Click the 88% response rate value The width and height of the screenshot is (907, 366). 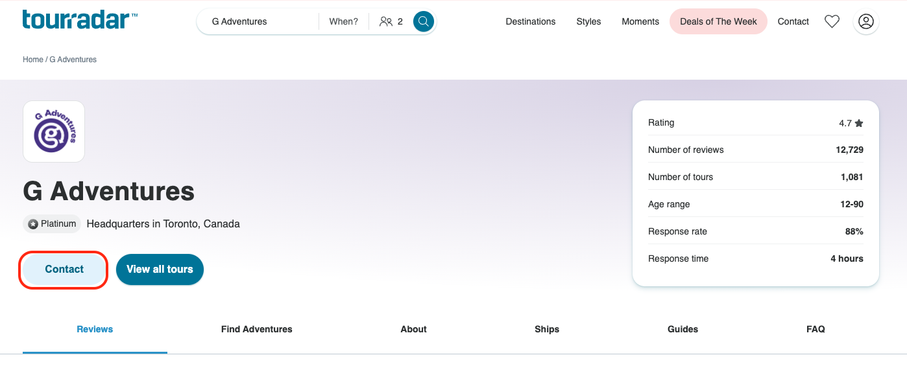pos(854,231)
